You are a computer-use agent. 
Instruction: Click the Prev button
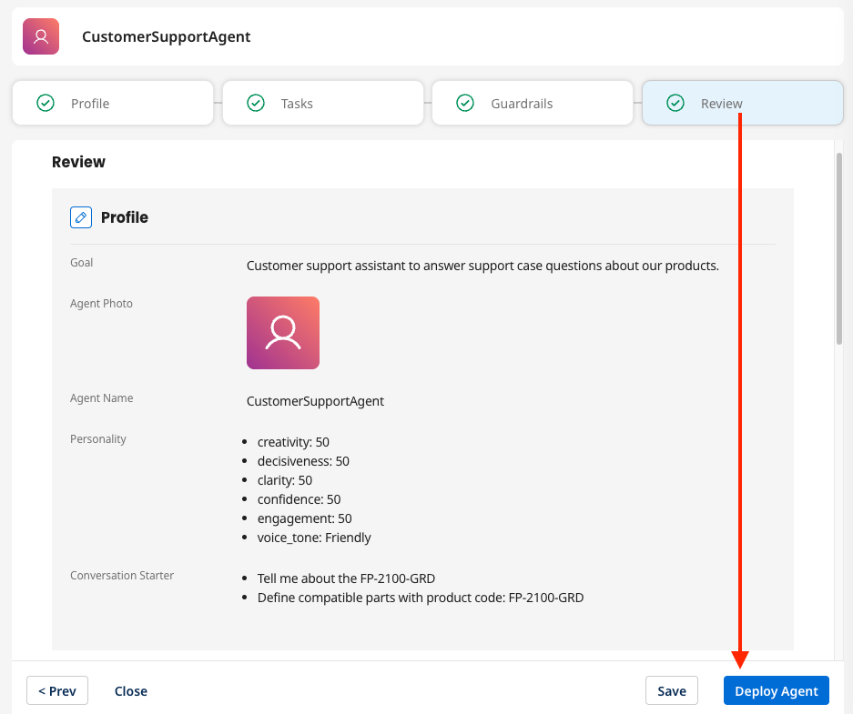56,690
